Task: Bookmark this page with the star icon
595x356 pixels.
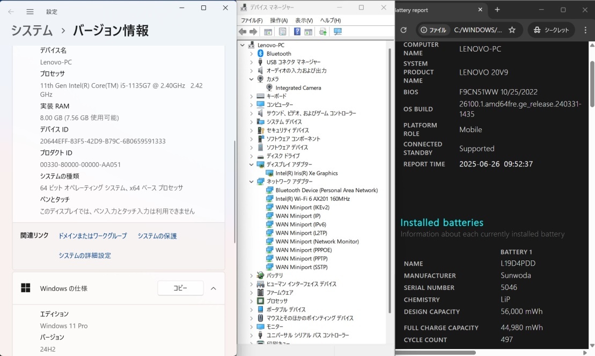Action: click(x=512, y=30)
